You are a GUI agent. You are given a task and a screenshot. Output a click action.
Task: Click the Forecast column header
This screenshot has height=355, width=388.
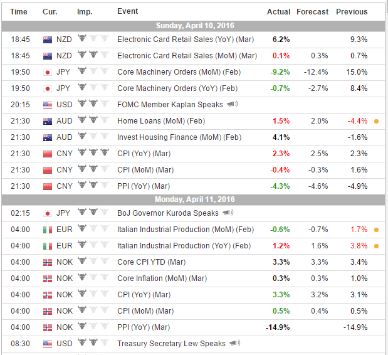click(x=312, y=12)
